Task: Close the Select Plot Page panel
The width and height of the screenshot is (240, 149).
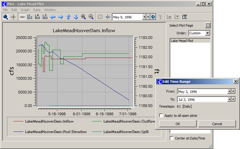Action: [x=208, y=25]
